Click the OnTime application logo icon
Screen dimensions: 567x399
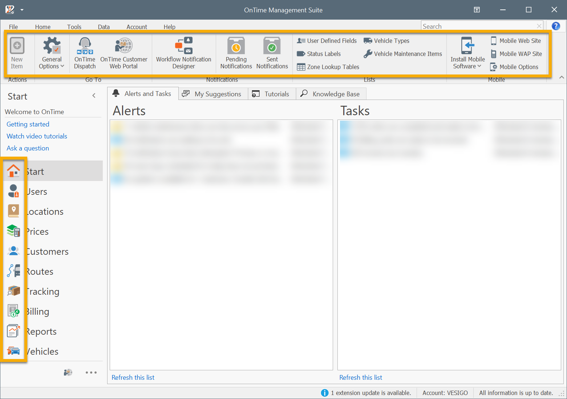point(10,10)
